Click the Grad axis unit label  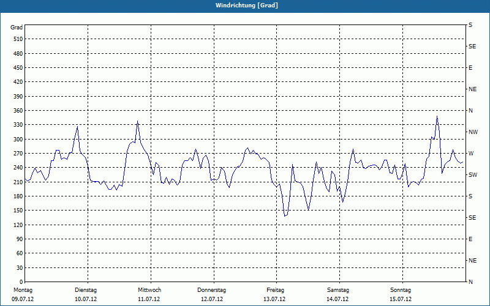17,28
